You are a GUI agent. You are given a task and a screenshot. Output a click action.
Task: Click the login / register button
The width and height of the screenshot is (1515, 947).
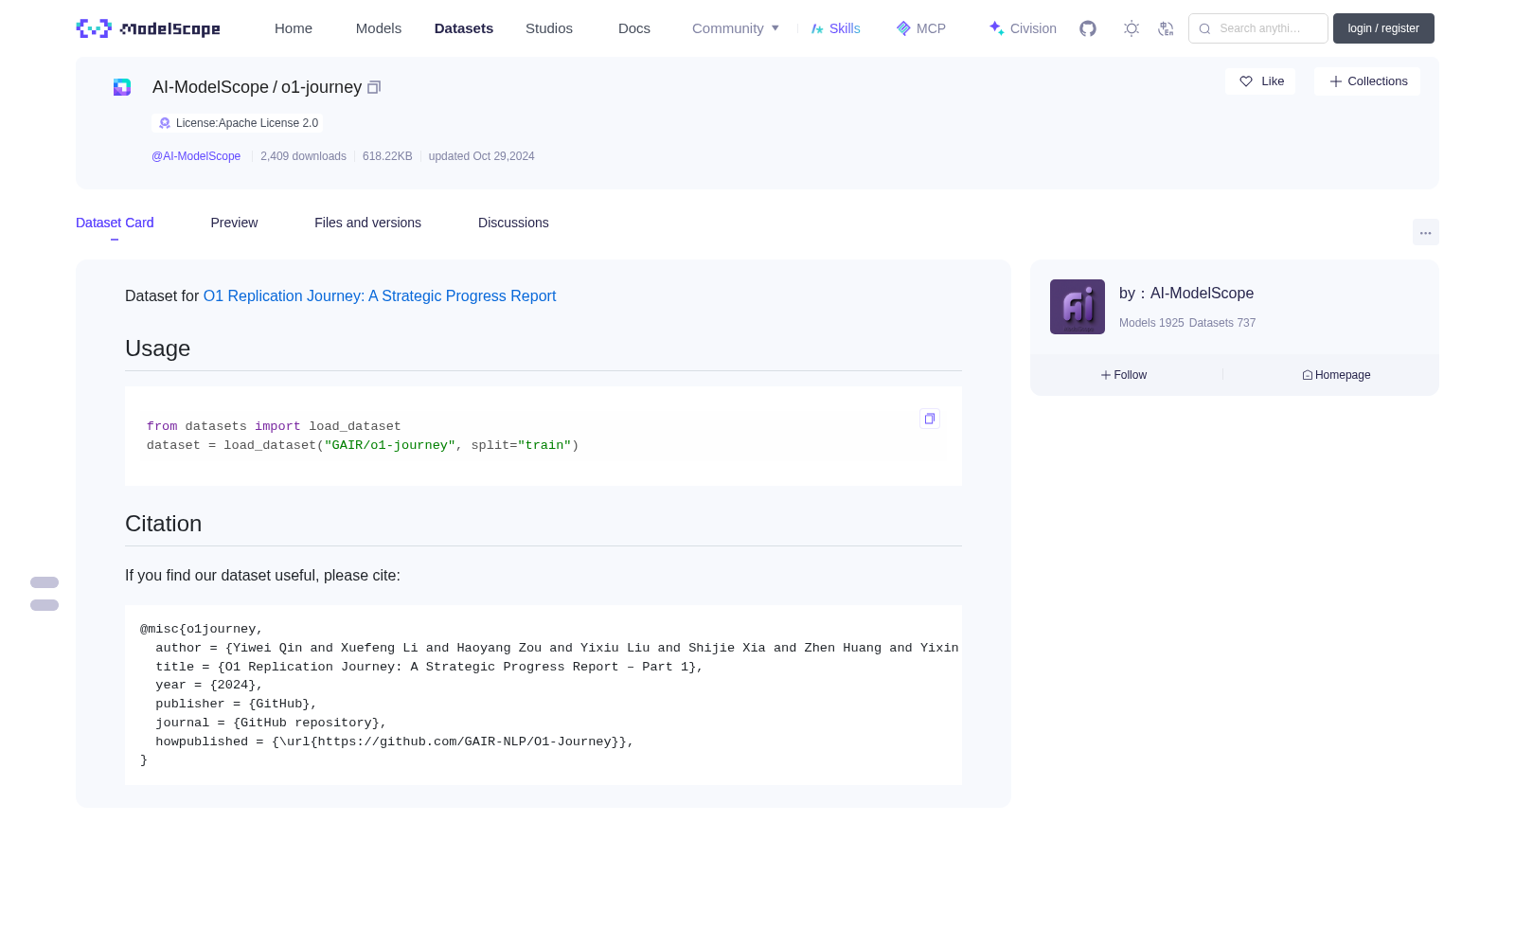(x=1383, y=28)
